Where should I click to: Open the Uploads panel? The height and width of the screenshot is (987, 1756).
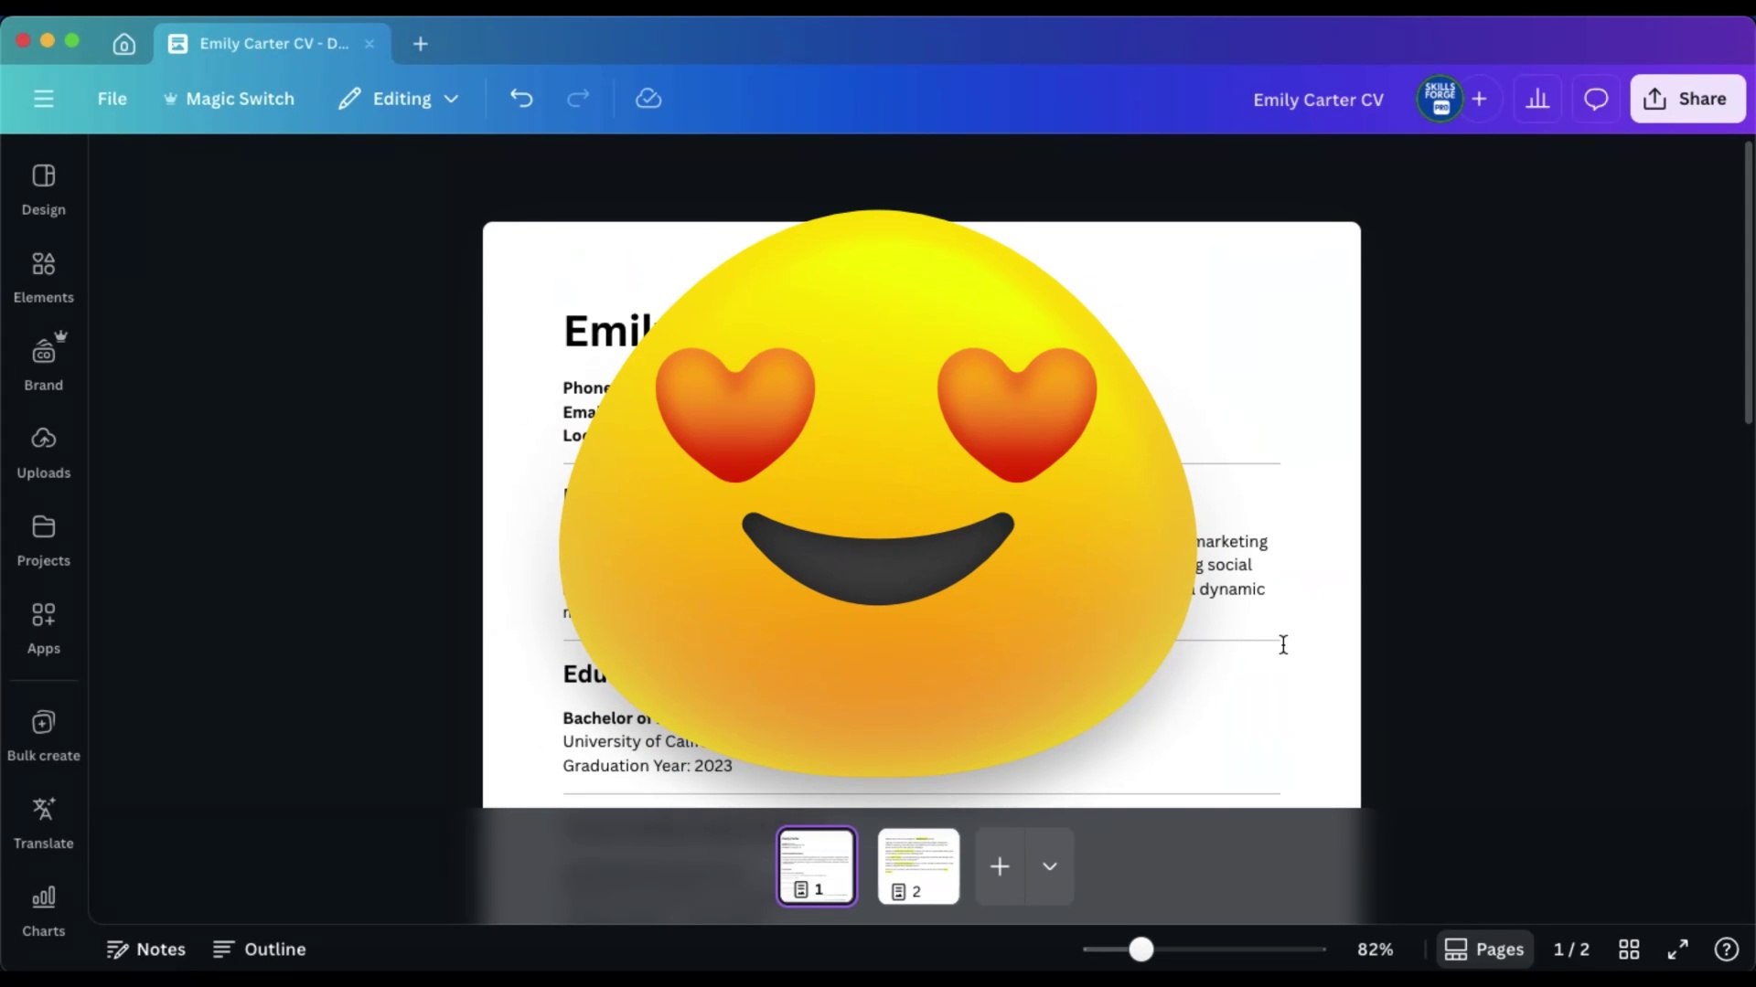coord(43,451)
